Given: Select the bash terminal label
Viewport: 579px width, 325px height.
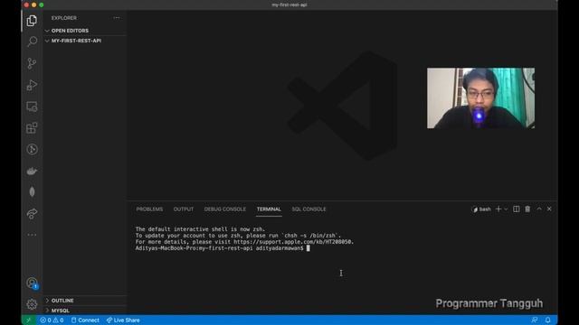Looking at the screenshot, I should point(481,209).
